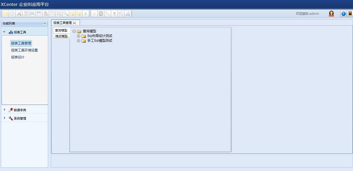
Task: Close the 报表工具管理 tab
Action: (75, 23)
